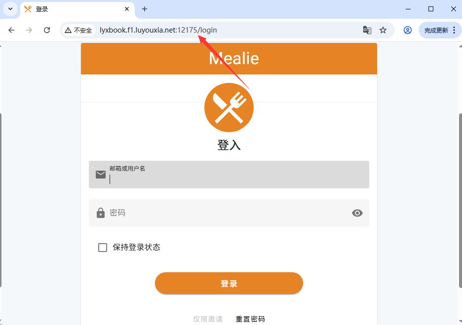Reload the Mealie login page

47,30
